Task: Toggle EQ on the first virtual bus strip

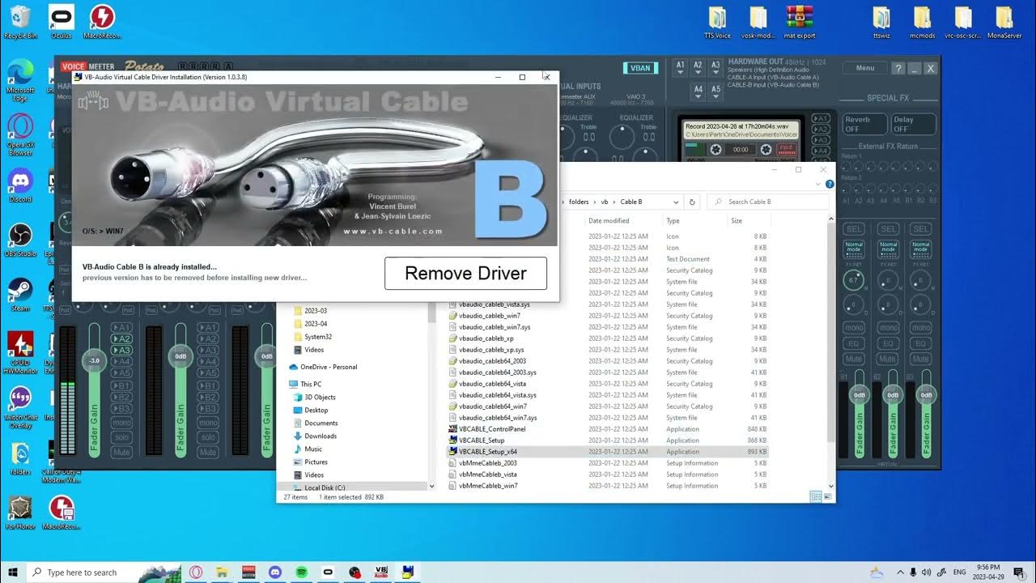Action: (x=854, y=343)
